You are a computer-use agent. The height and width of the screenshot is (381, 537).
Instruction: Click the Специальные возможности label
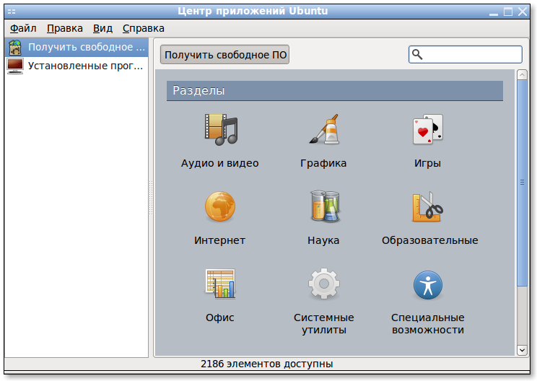coord(428,323)
